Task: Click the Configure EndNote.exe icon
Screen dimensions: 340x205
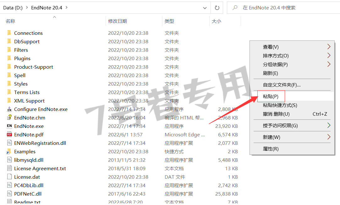Action: click(x=9, y=109)
